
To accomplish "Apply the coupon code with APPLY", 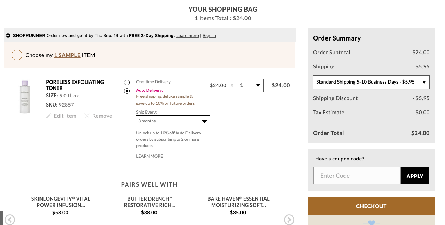I will click(415, 176).
